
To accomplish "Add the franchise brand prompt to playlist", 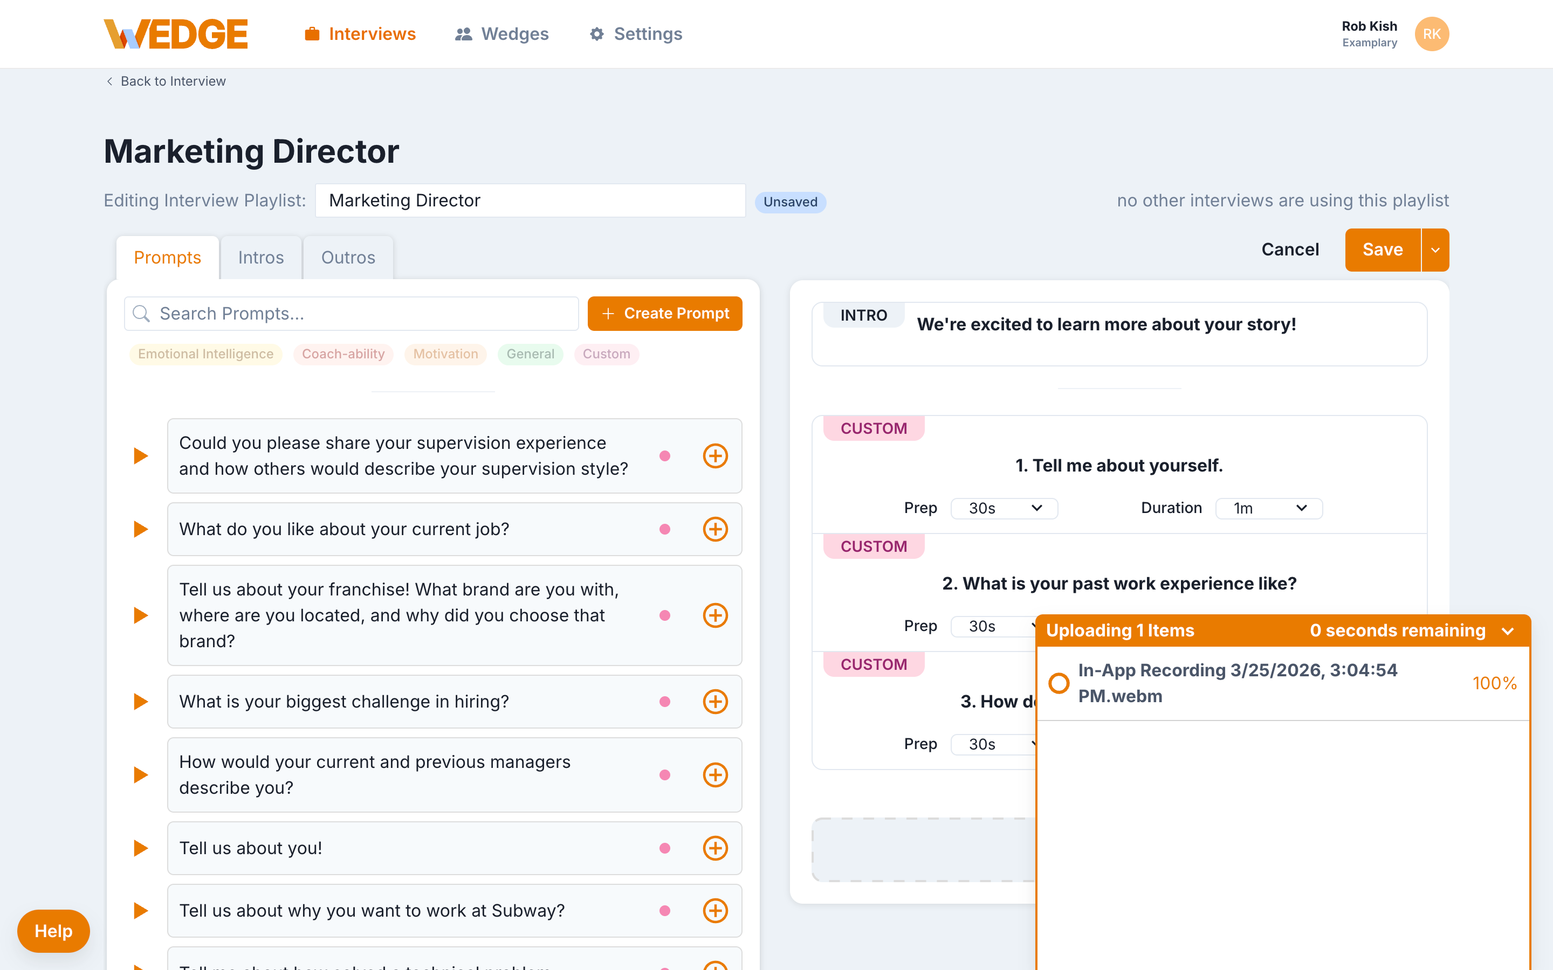I will tap(715, 615).
